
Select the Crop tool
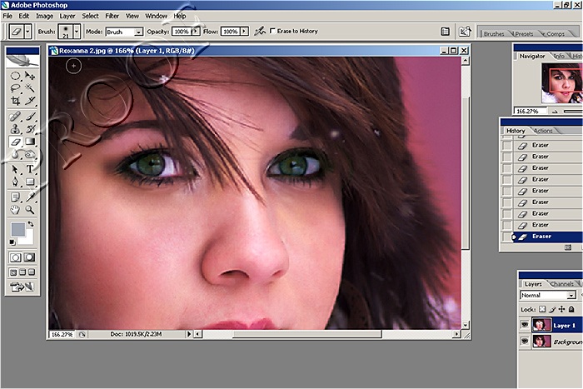15,101
